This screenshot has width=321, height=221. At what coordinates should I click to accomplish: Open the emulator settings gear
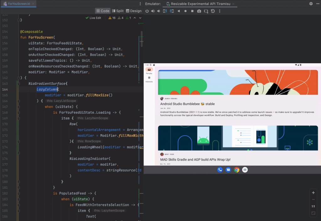click(x=311, y=4)
